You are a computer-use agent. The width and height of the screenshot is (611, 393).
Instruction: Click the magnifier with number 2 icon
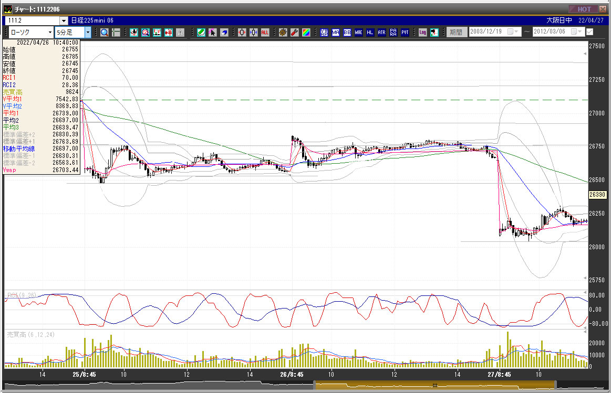146,33
